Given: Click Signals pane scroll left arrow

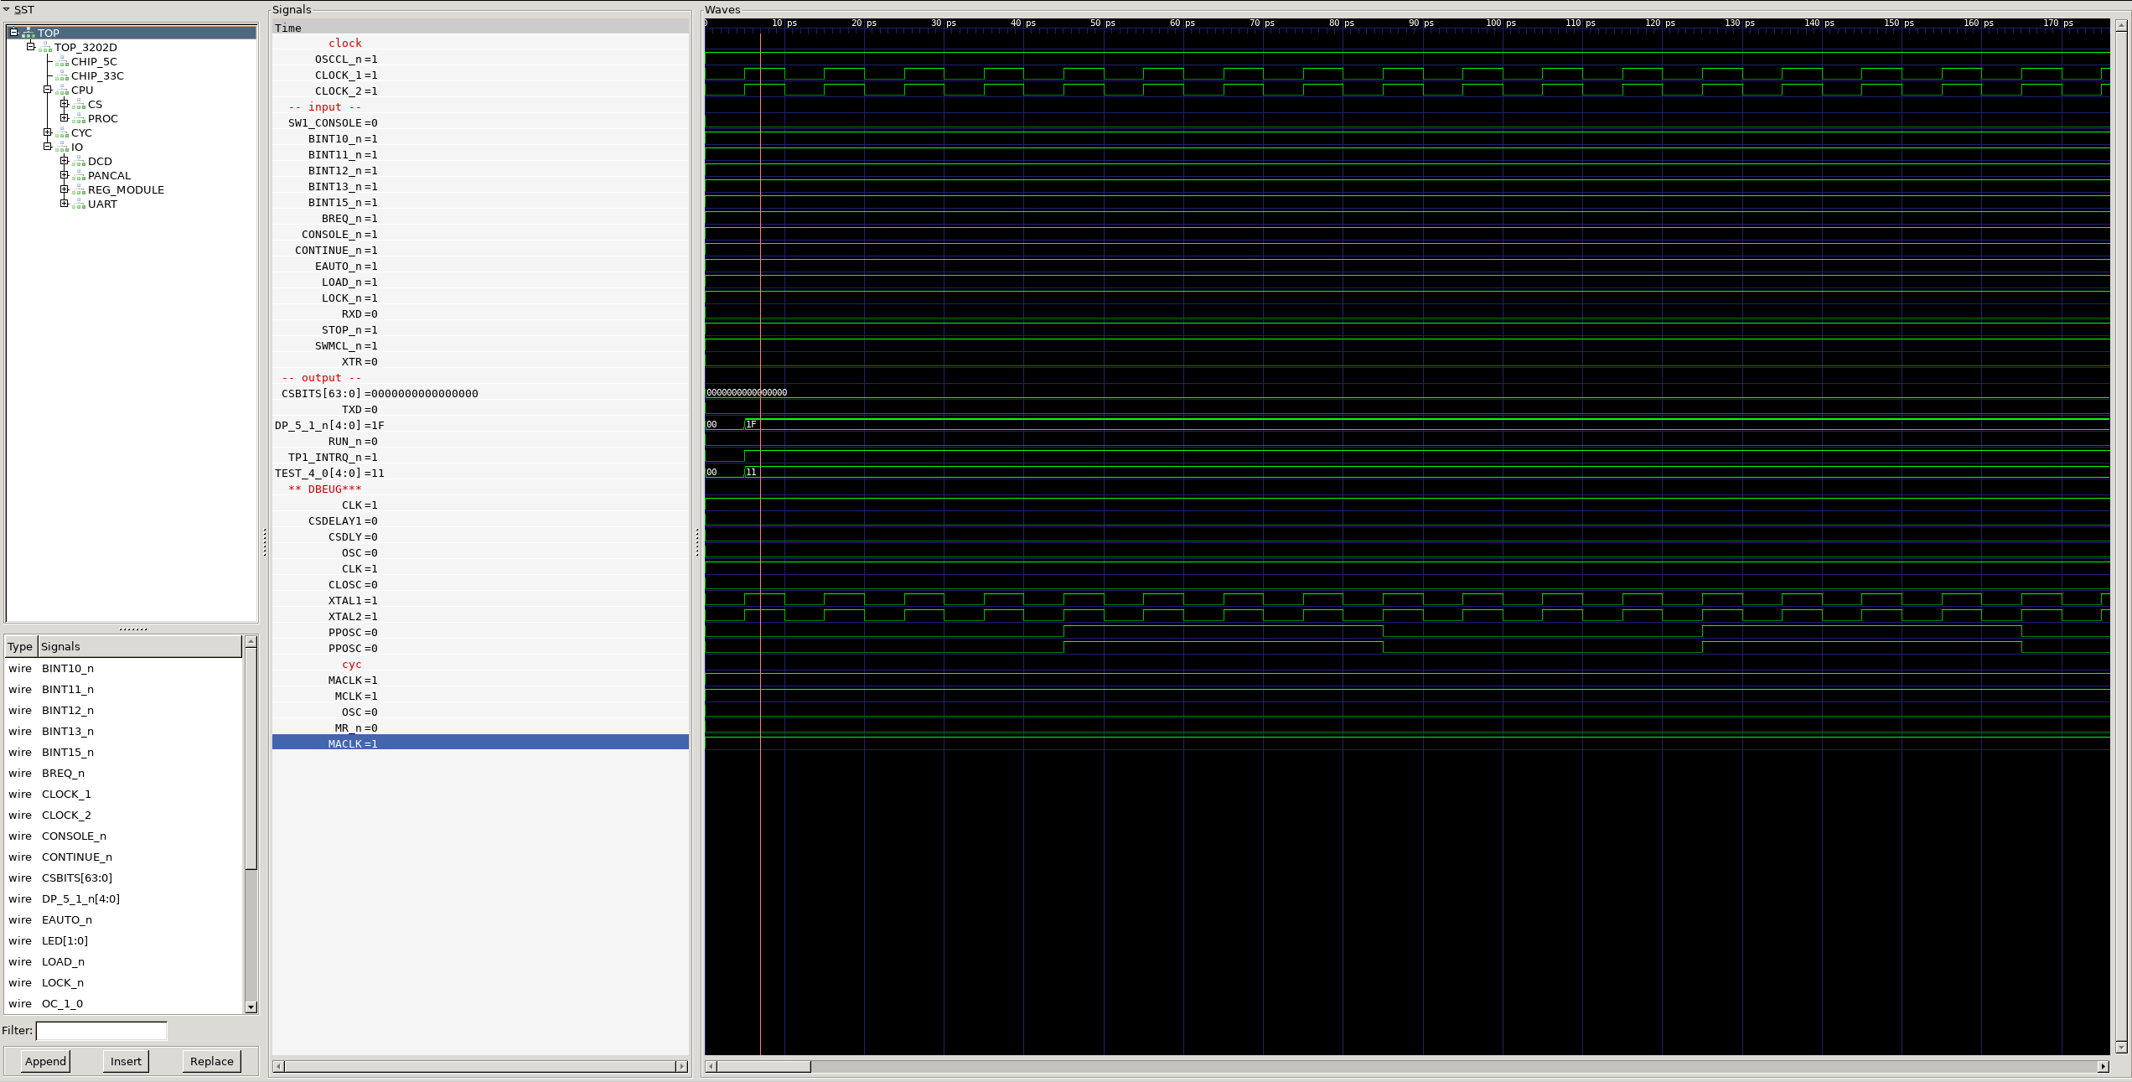Looking at the screenshot, I should (x=279, y=1066).
